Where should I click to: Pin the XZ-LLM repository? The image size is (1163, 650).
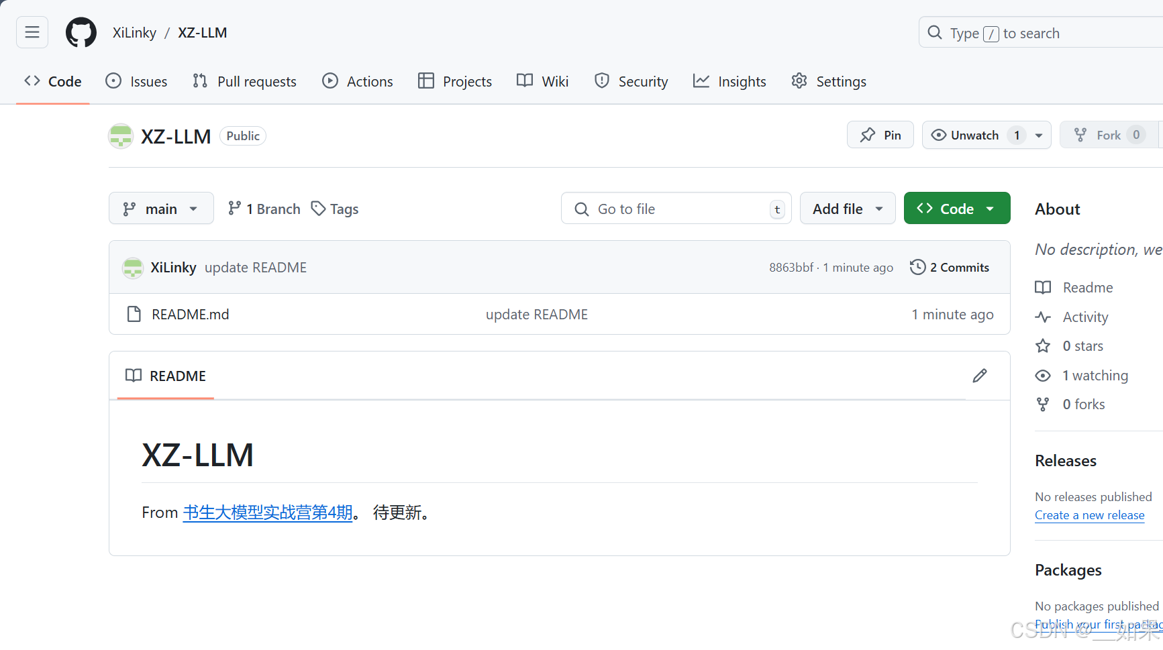pos(880,135)
